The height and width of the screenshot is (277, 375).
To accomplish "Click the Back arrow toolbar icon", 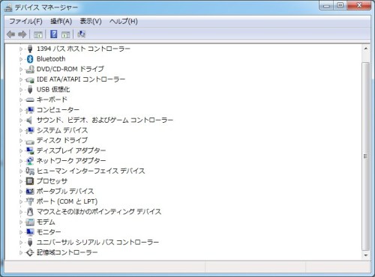I will tap(11, 34).
